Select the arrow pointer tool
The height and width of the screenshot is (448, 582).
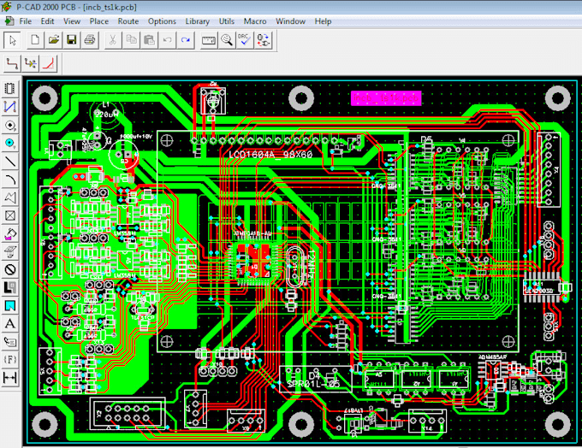[x=12, y=40]
